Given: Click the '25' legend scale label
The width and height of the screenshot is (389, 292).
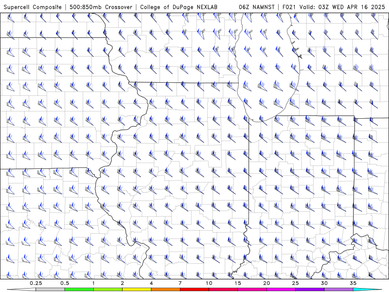Looking at the screenshot, I should [296, 283].
